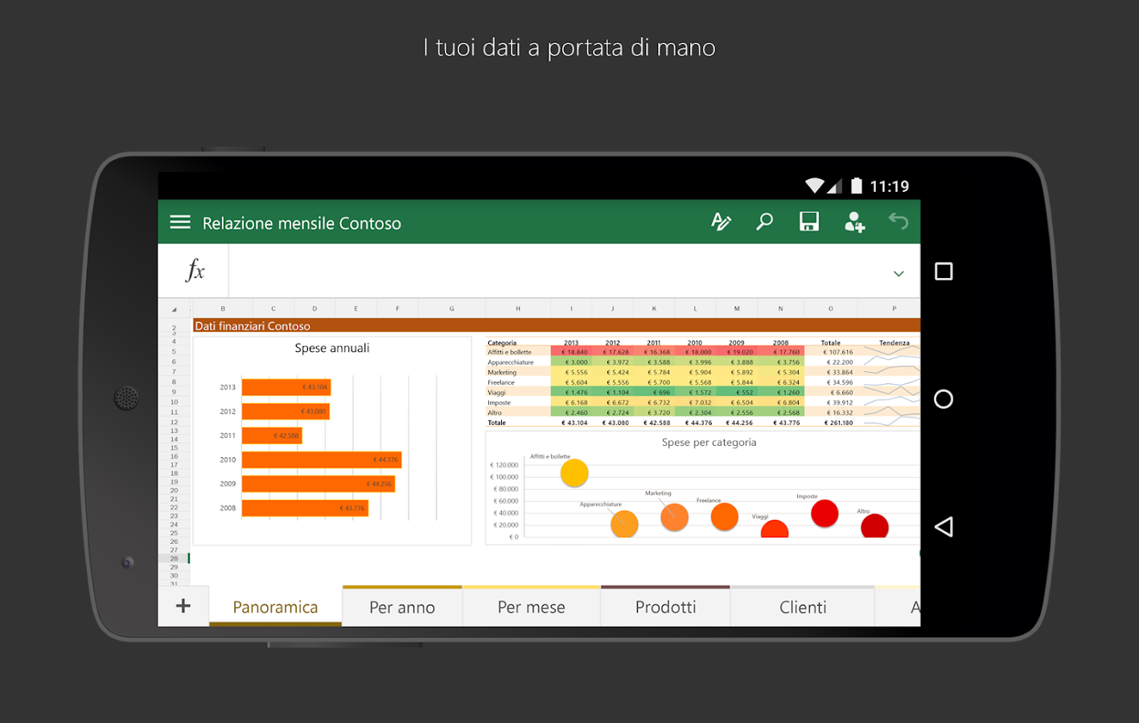1139x723 pixels.
Task: Select the 'Spese per categoria' chart title
Action: 709,443
